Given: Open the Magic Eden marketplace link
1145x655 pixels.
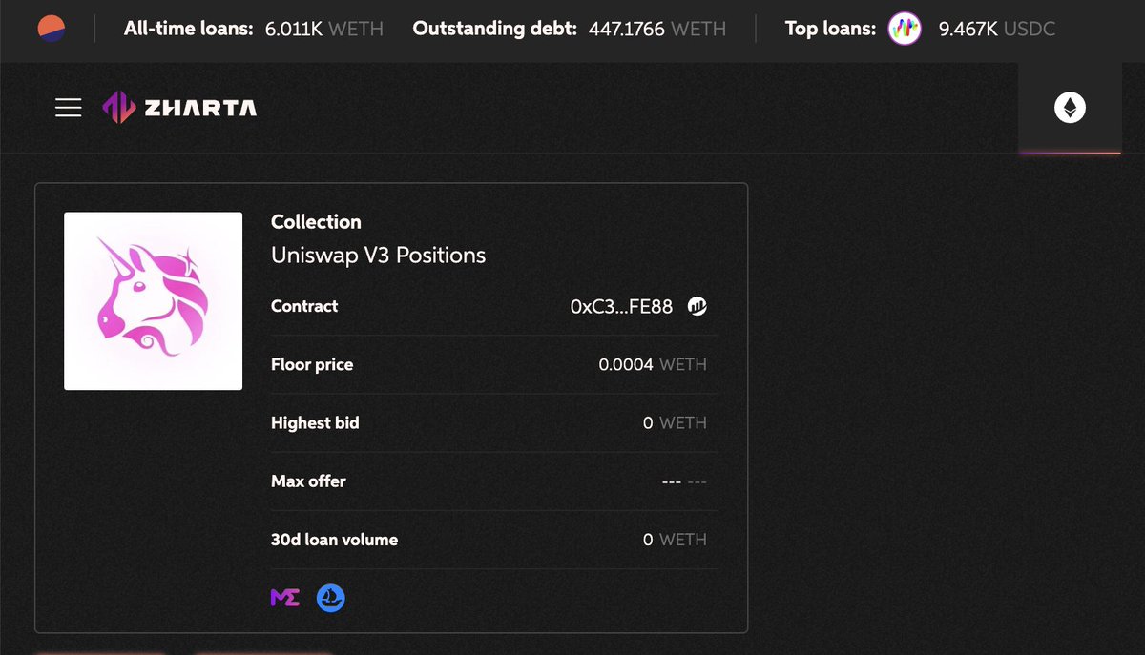Looking at the screenshot, I should (x=285, y=598).
